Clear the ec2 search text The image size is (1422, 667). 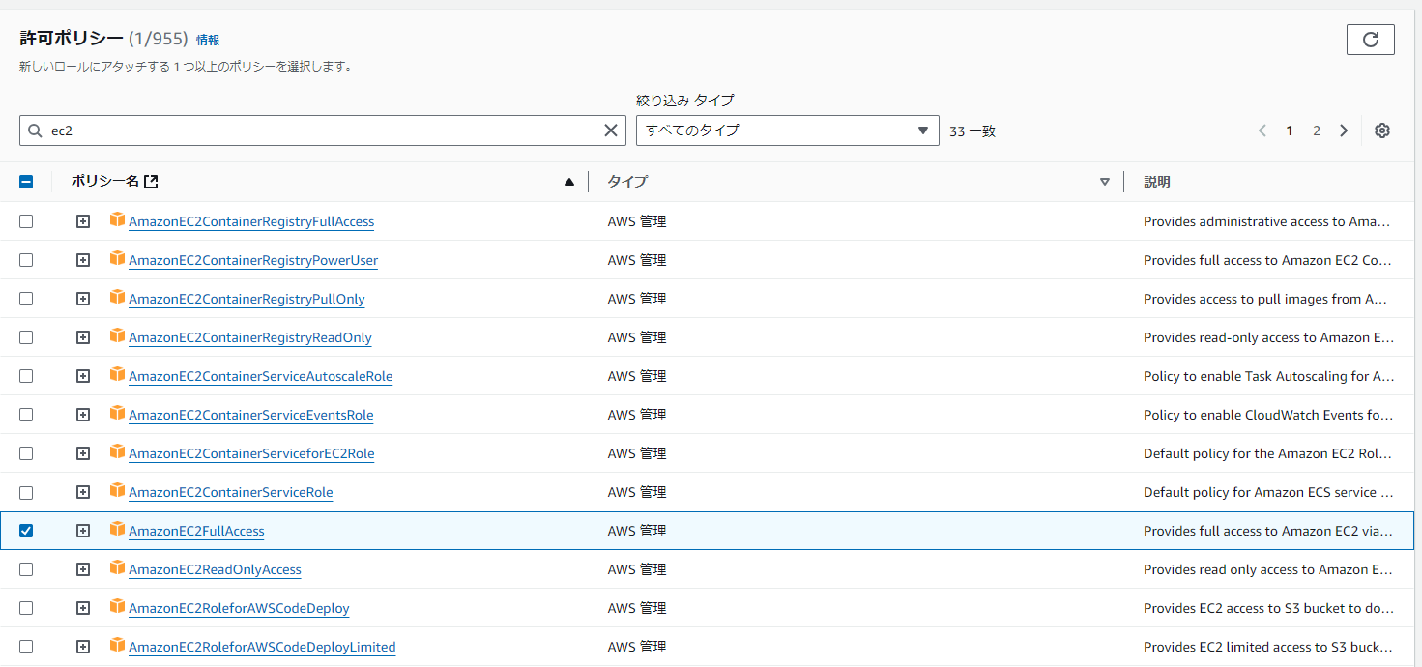click(x=611, y=130)
